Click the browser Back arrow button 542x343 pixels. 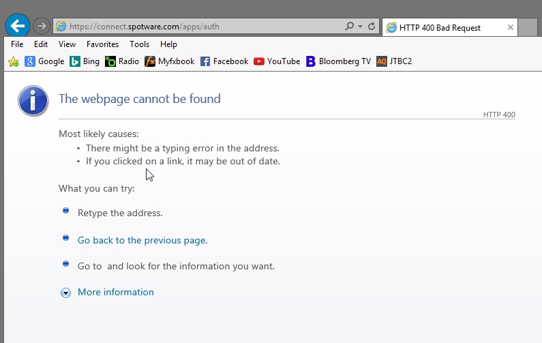pyautogui.click(x=18, y=26)
